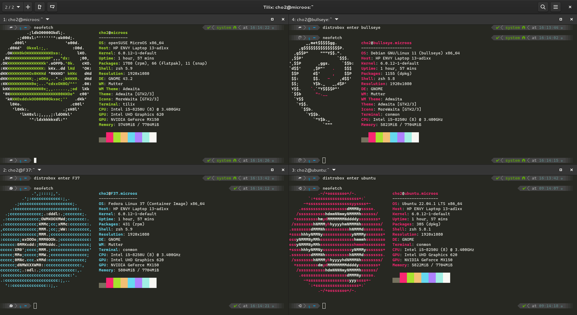The width and height of the screenshot is (577, 315).
Task: Open the hamburger menu in the header bar
Action: tap(556, 7)
